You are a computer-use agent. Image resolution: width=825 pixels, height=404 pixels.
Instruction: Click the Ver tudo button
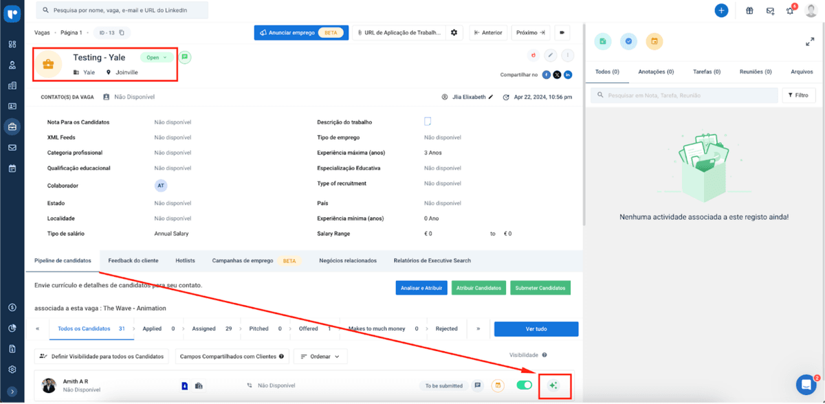click(x=536, y=329)
